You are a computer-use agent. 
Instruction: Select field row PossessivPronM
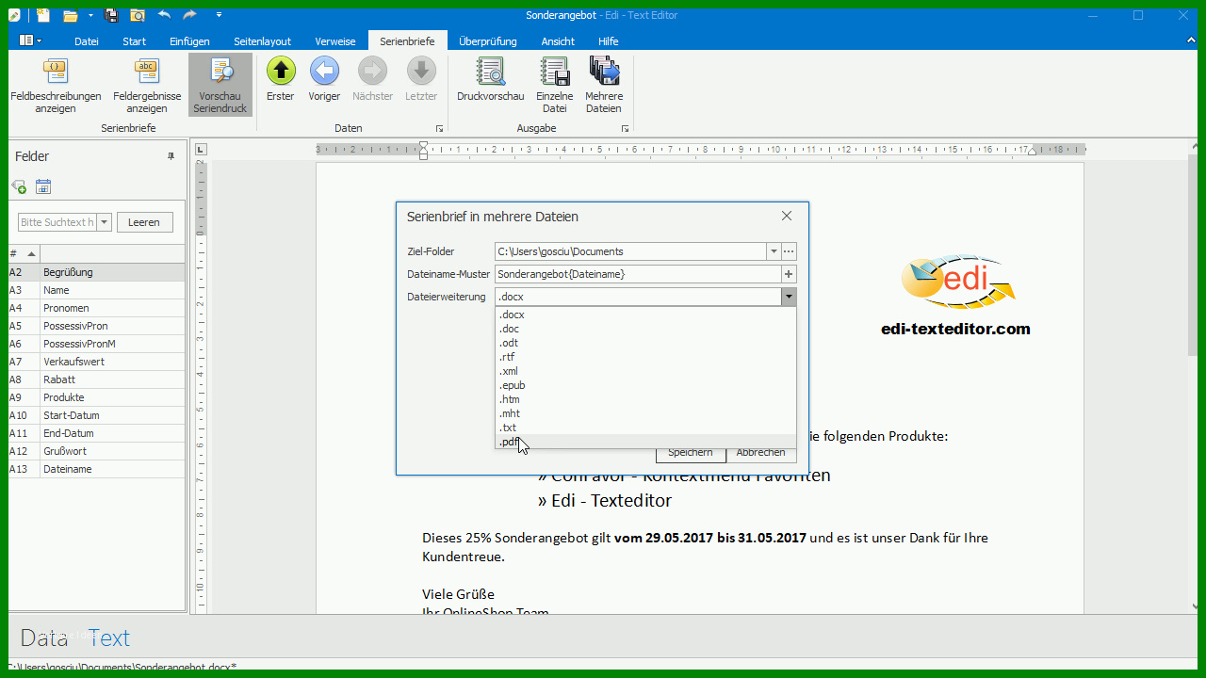[97, 344]
